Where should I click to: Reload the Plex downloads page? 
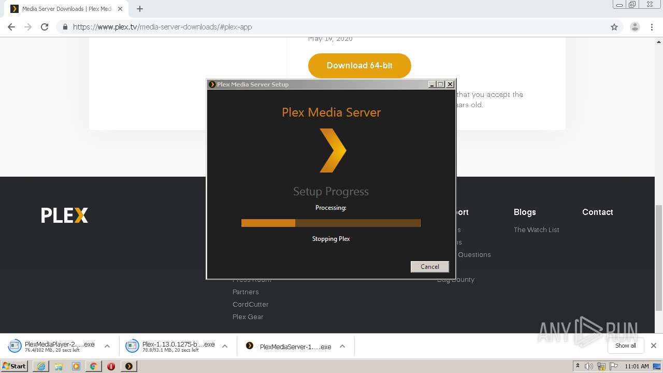(x=45, y=27)
